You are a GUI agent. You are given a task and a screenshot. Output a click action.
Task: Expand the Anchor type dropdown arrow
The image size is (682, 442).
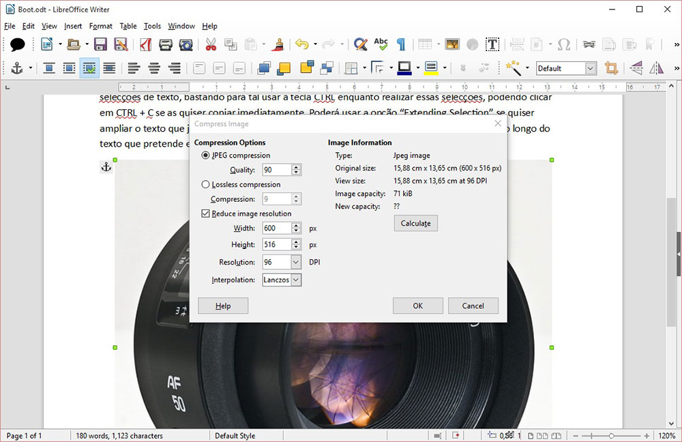[x=31, y=68]
